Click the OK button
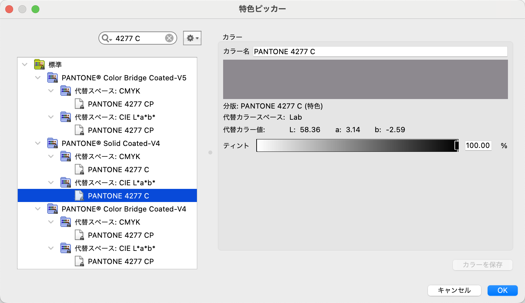Viewport: 525px width, 303px height. tap(502, 290)
